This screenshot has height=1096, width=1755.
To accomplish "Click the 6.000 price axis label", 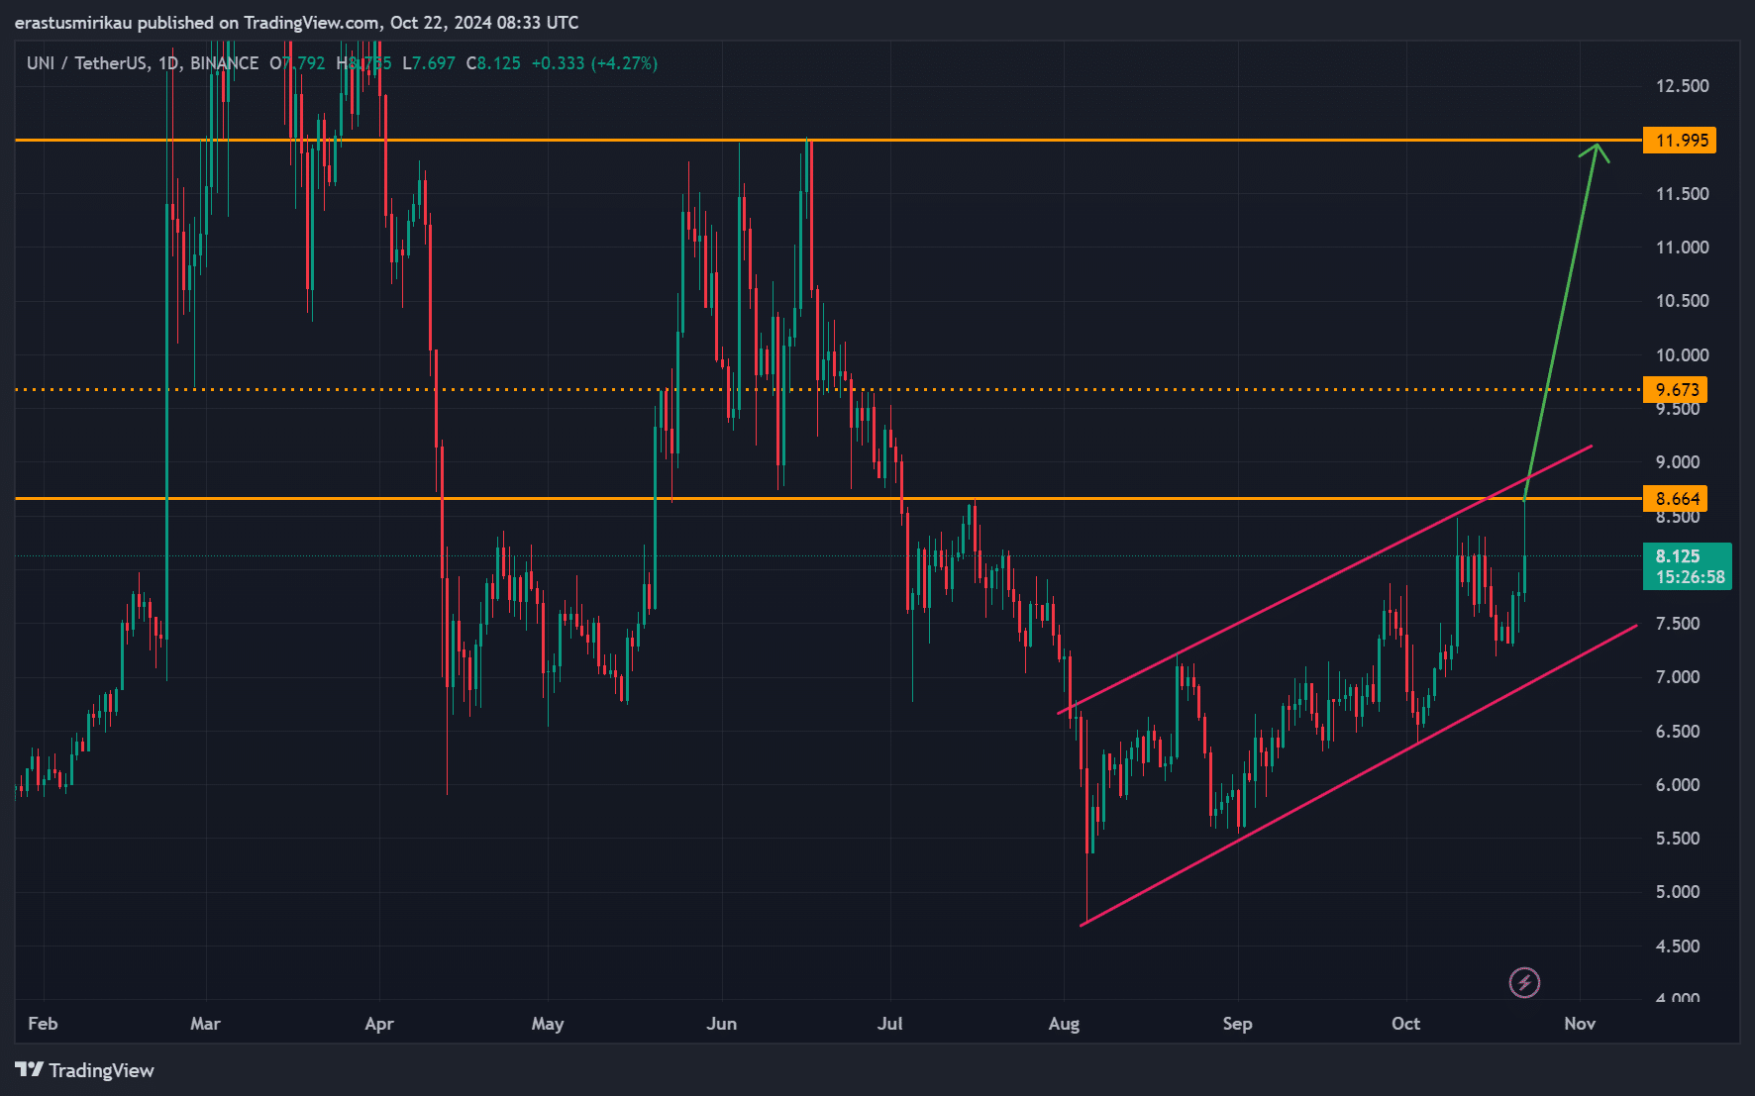I will click(1678, 785).
